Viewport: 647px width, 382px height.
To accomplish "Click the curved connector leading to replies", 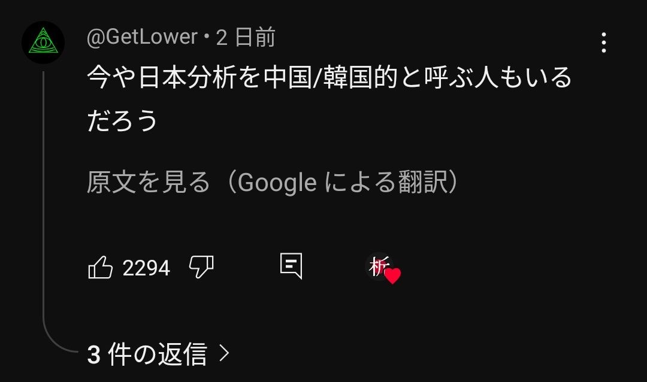I will (x=60, y=339).
